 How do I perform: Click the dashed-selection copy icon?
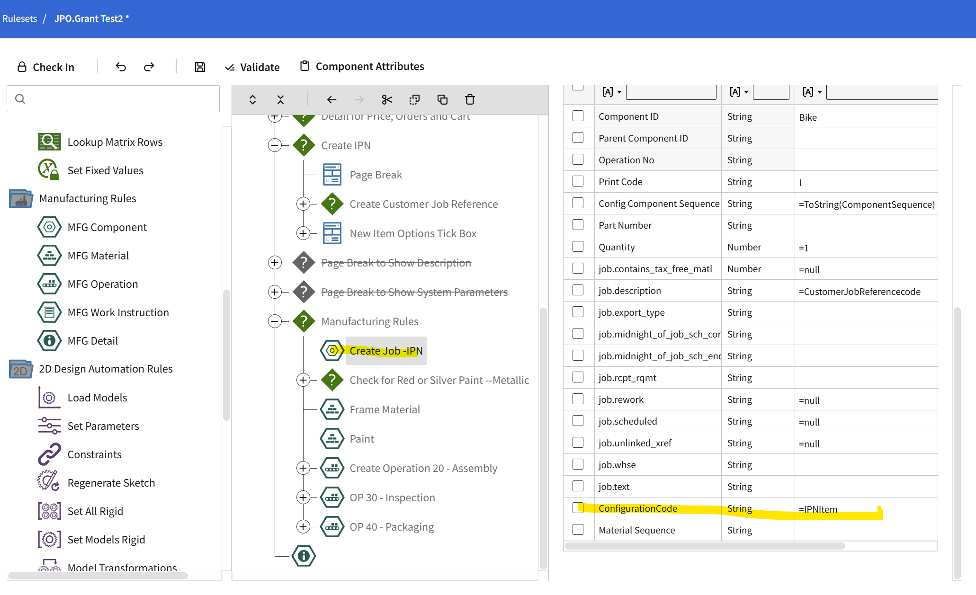click(x=414, y=99)
